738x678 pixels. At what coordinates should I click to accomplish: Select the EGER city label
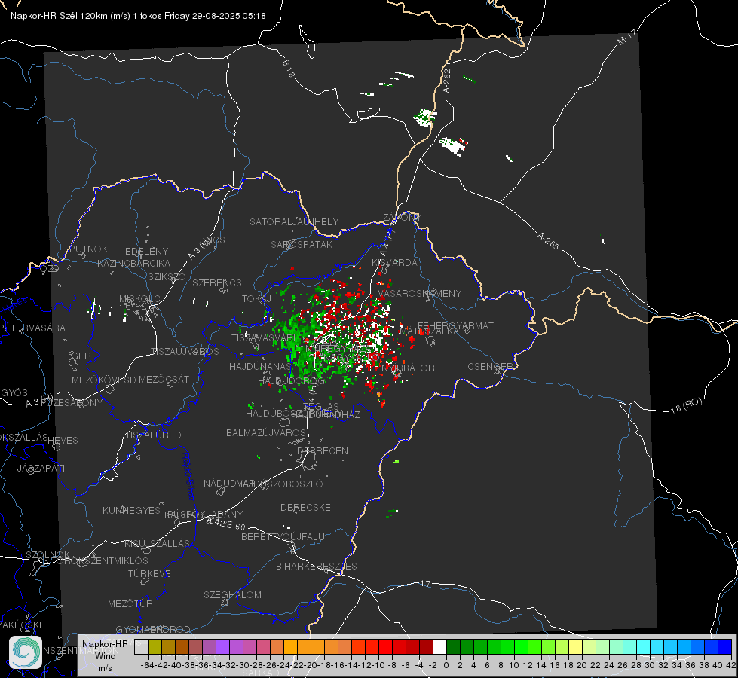click(x=78, y=356)
